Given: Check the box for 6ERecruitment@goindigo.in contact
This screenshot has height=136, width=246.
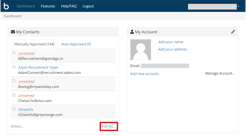Looking at the screenshot, I should click(x=14, y=53).
